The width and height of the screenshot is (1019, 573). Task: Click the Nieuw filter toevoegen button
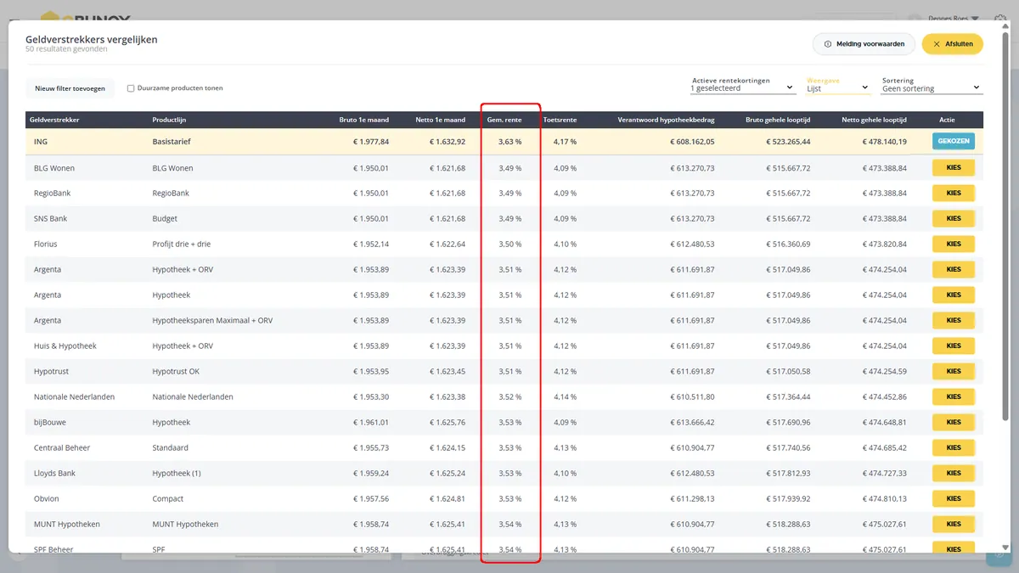[x=70, y=88]
